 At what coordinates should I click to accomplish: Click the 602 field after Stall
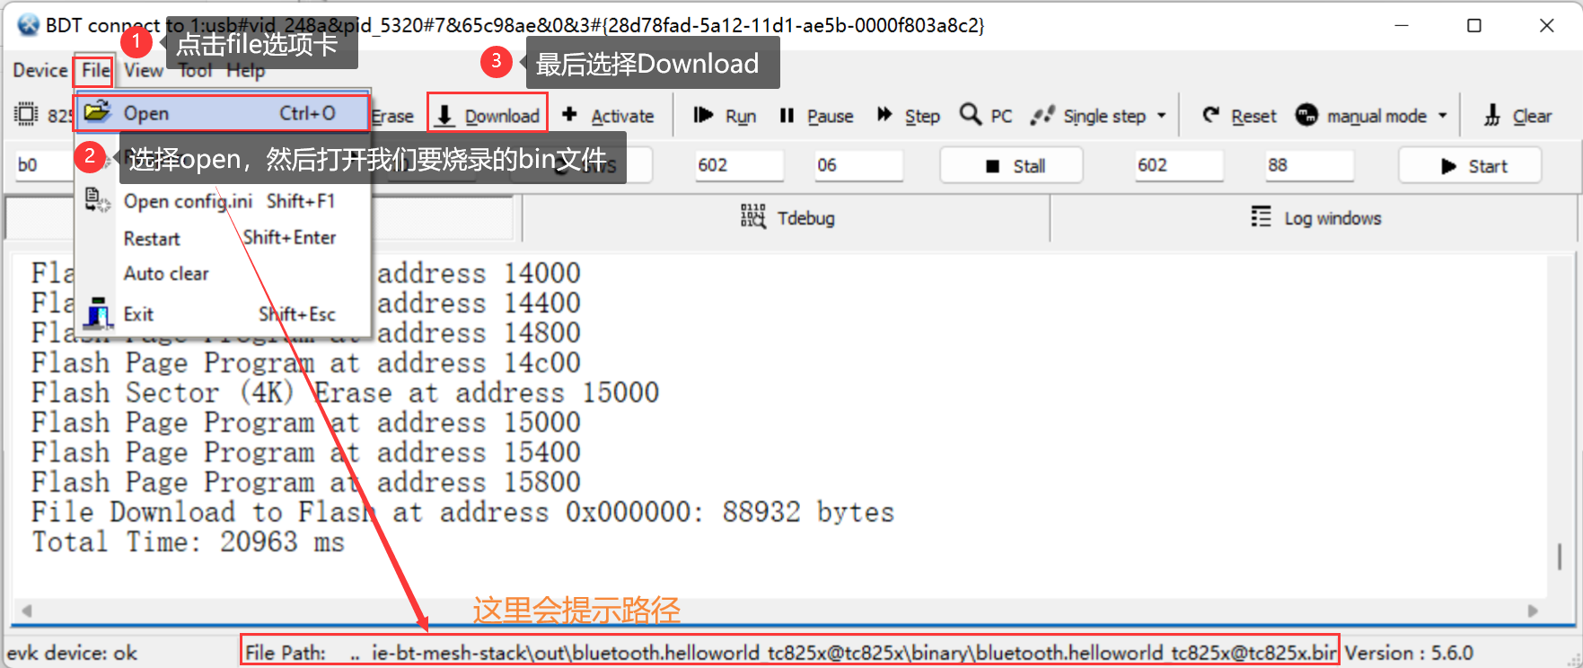[1178, 165]
